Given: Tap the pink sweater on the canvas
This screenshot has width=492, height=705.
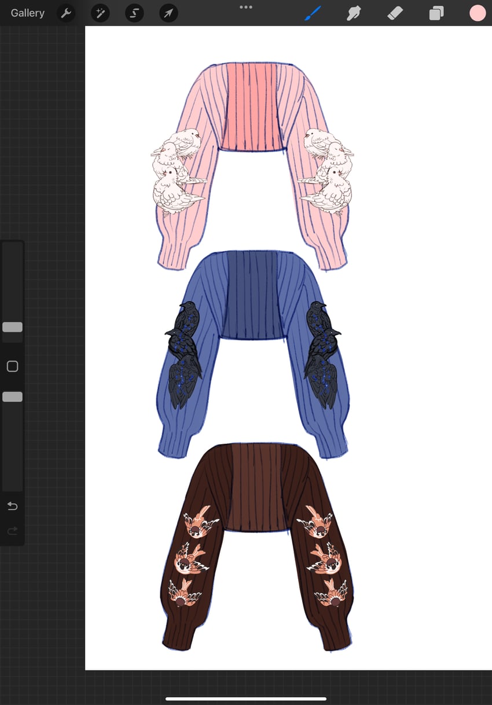Looking at the screenshot, I should pos(253,165).
